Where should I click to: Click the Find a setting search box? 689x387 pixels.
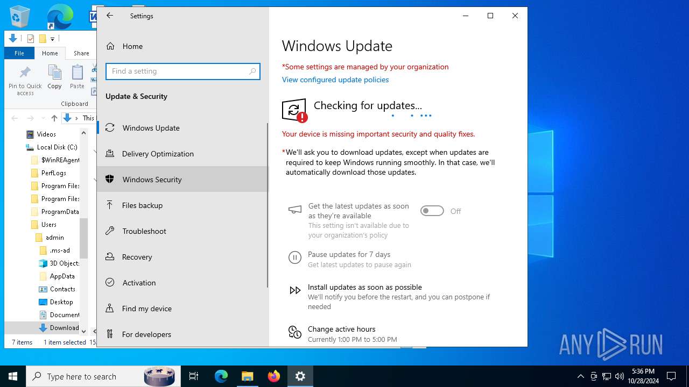(183, 71)
